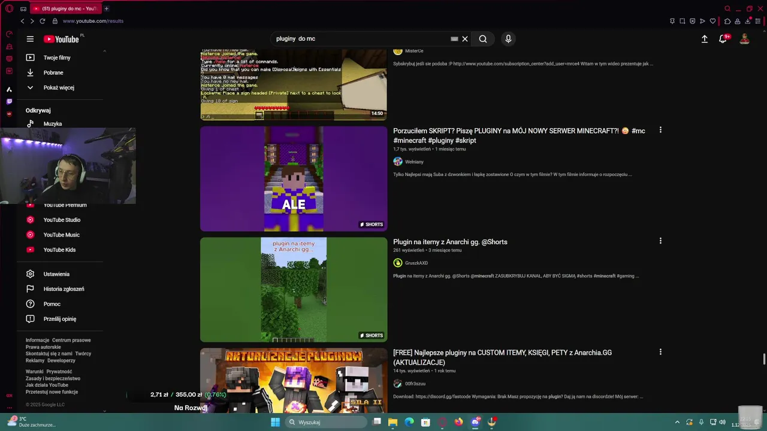This screenshot has width=767, height=431.
Task: Select the pluginy do mc browser tab
Action: [x=65, y=8]
